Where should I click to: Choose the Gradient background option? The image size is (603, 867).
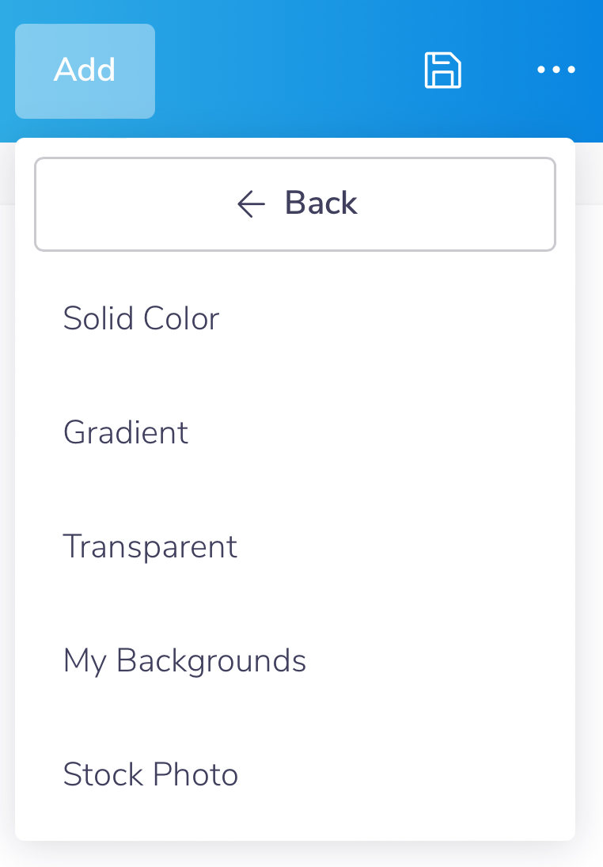click(295, 432)
